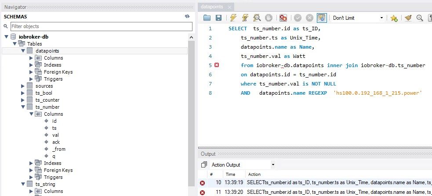
Task: Save snippet with the star plus icon
Action: pos(394,18)
